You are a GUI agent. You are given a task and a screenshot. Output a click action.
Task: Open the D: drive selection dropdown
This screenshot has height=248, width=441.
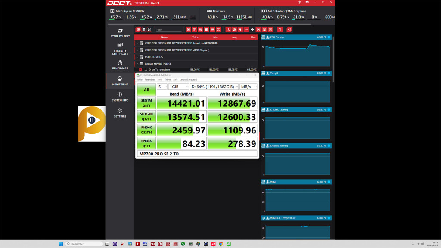click(214, 87)
